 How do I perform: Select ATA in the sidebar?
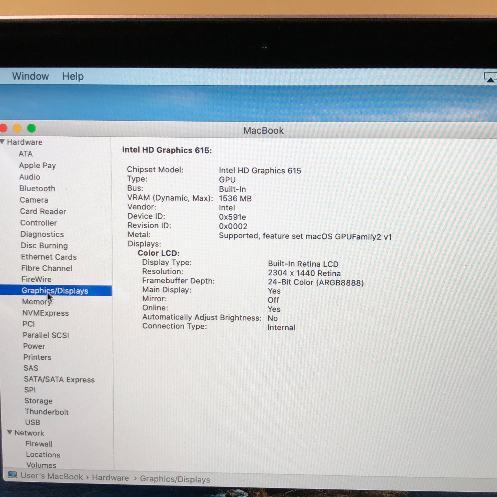[26, 153]
